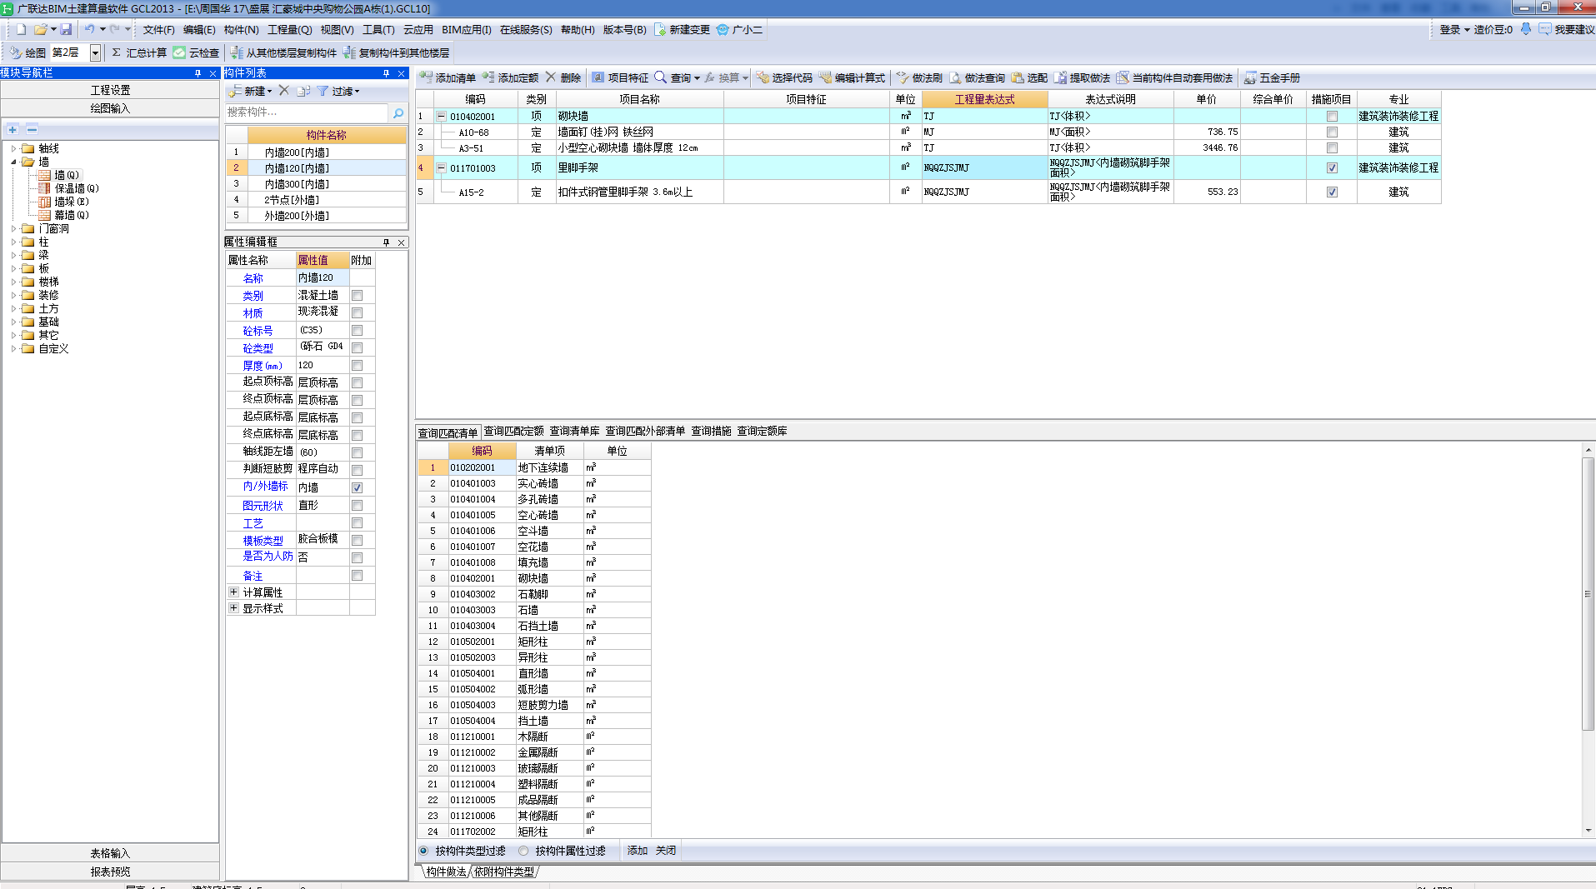Collapse the 墙 tree folder
Viewport: 1596px width, 889px height.
click(14, 162)
